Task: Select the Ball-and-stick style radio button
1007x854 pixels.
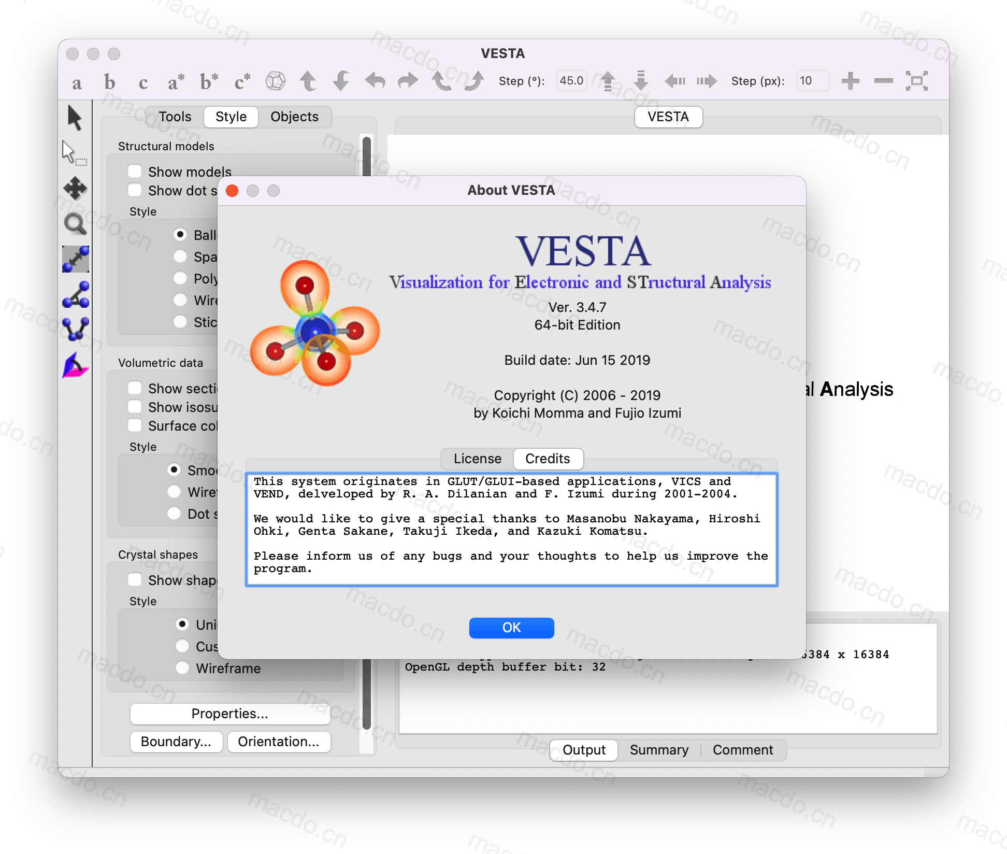Action: [180, 235]
